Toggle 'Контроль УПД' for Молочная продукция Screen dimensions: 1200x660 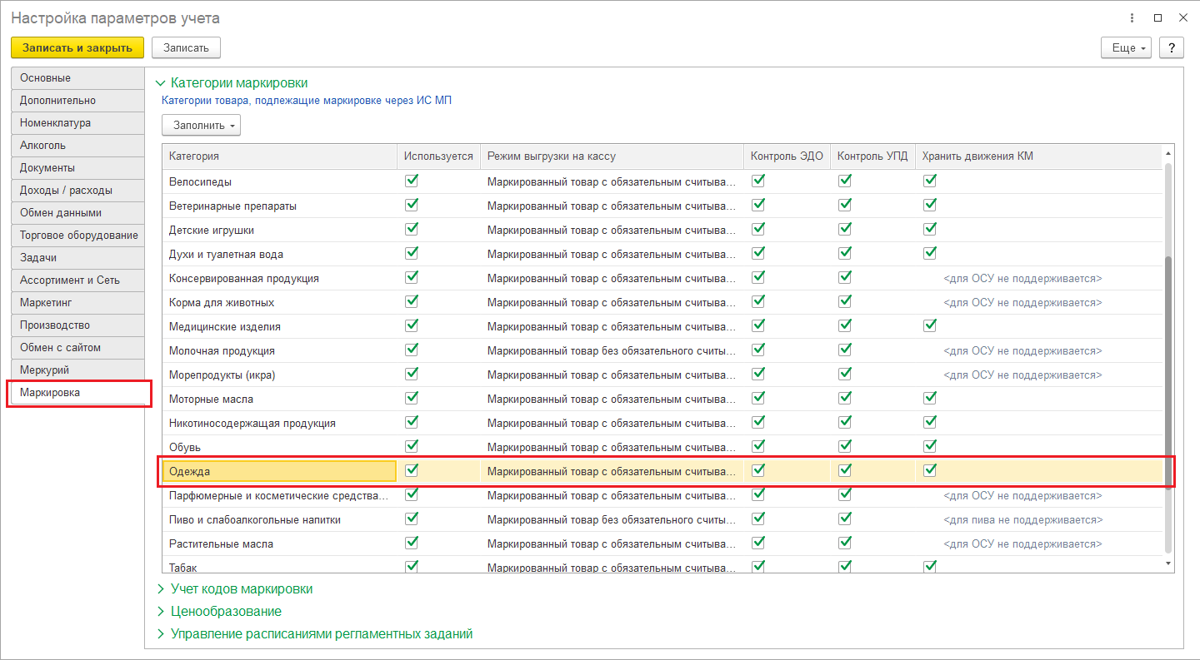tap(845, 350)
